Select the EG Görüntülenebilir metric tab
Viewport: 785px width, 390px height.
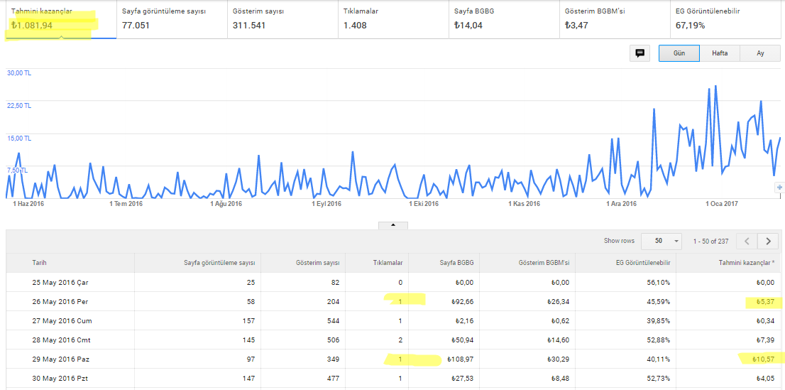pyautogui.click(x=725, y=19)
